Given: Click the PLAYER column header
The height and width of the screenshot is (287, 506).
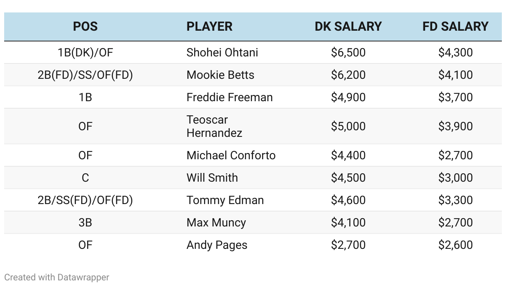Looking at the screenshot, I should [x=209, y=27].
